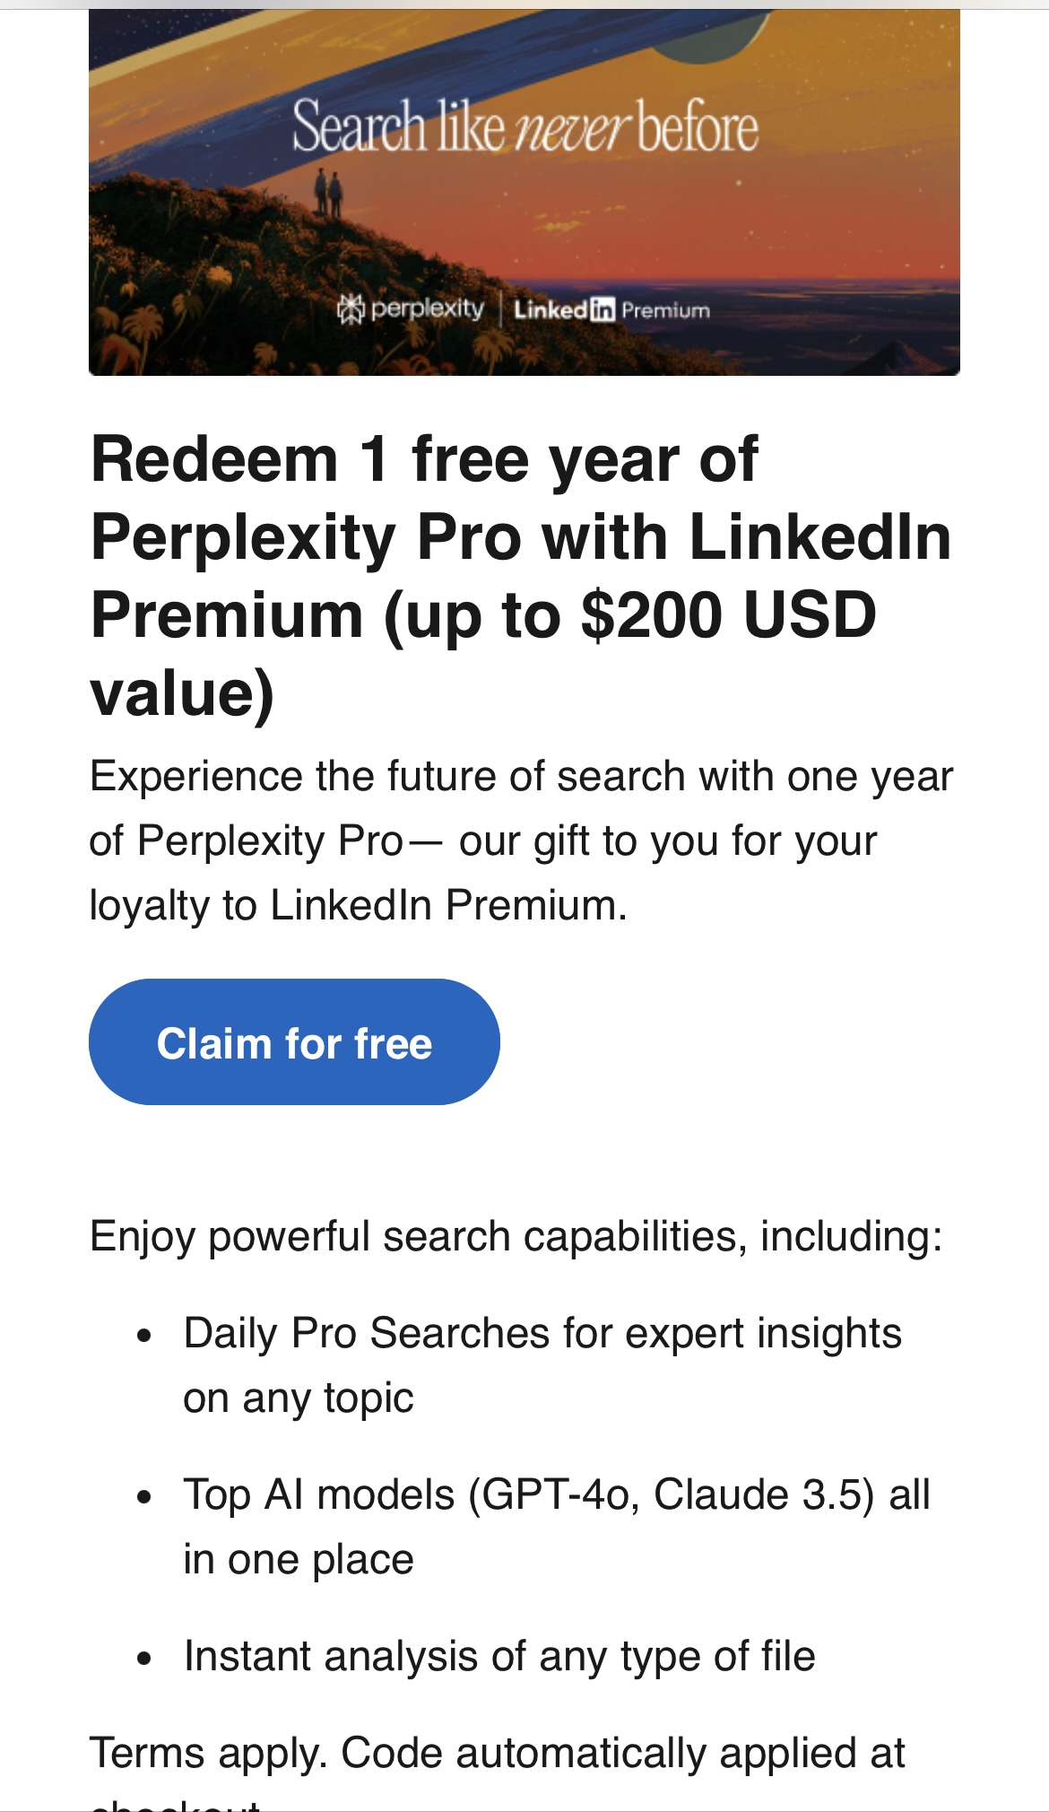Select the 'Top AI models' bullet text
The image size is (1049, 1812).
coord(556,1526)
